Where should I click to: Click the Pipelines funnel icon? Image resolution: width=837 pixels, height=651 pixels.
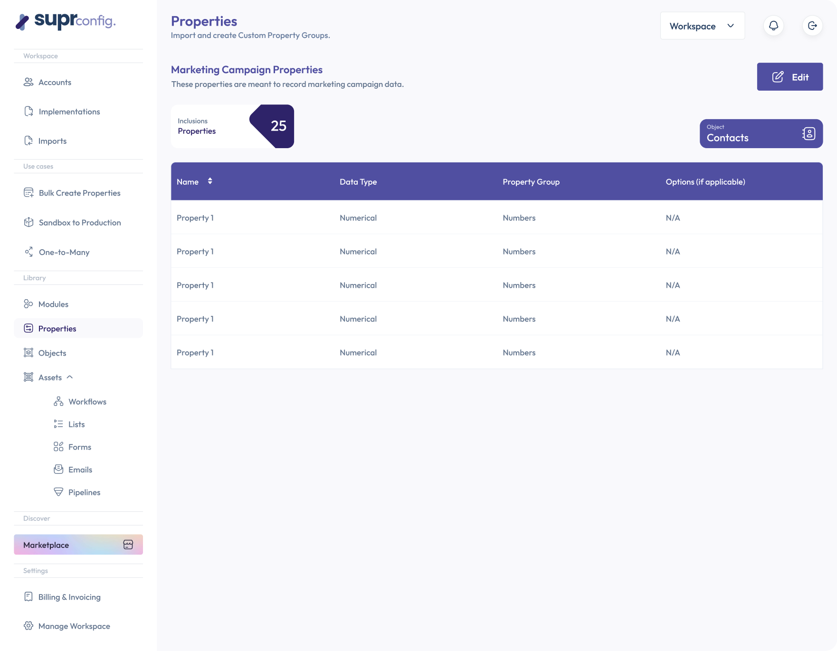coord(58,492)
